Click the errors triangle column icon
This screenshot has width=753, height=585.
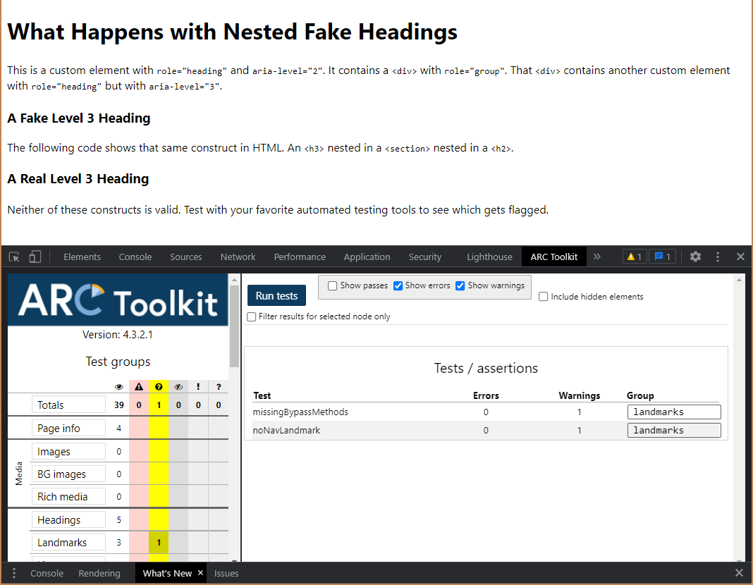pyautogui.click(x=139, y=387)
